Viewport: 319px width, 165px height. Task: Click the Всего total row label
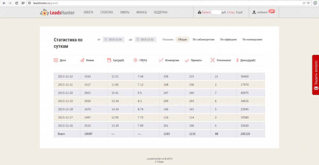pyautogui.click(x=62, y=134)
